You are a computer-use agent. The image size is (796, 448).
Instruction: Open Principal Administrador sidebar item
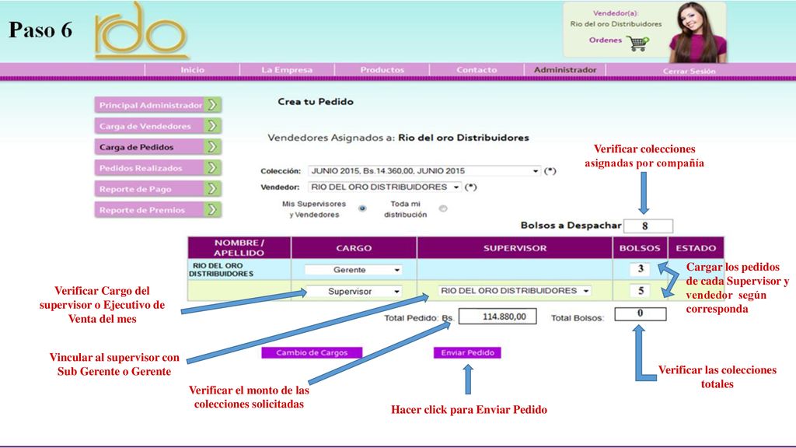[157, 105]
